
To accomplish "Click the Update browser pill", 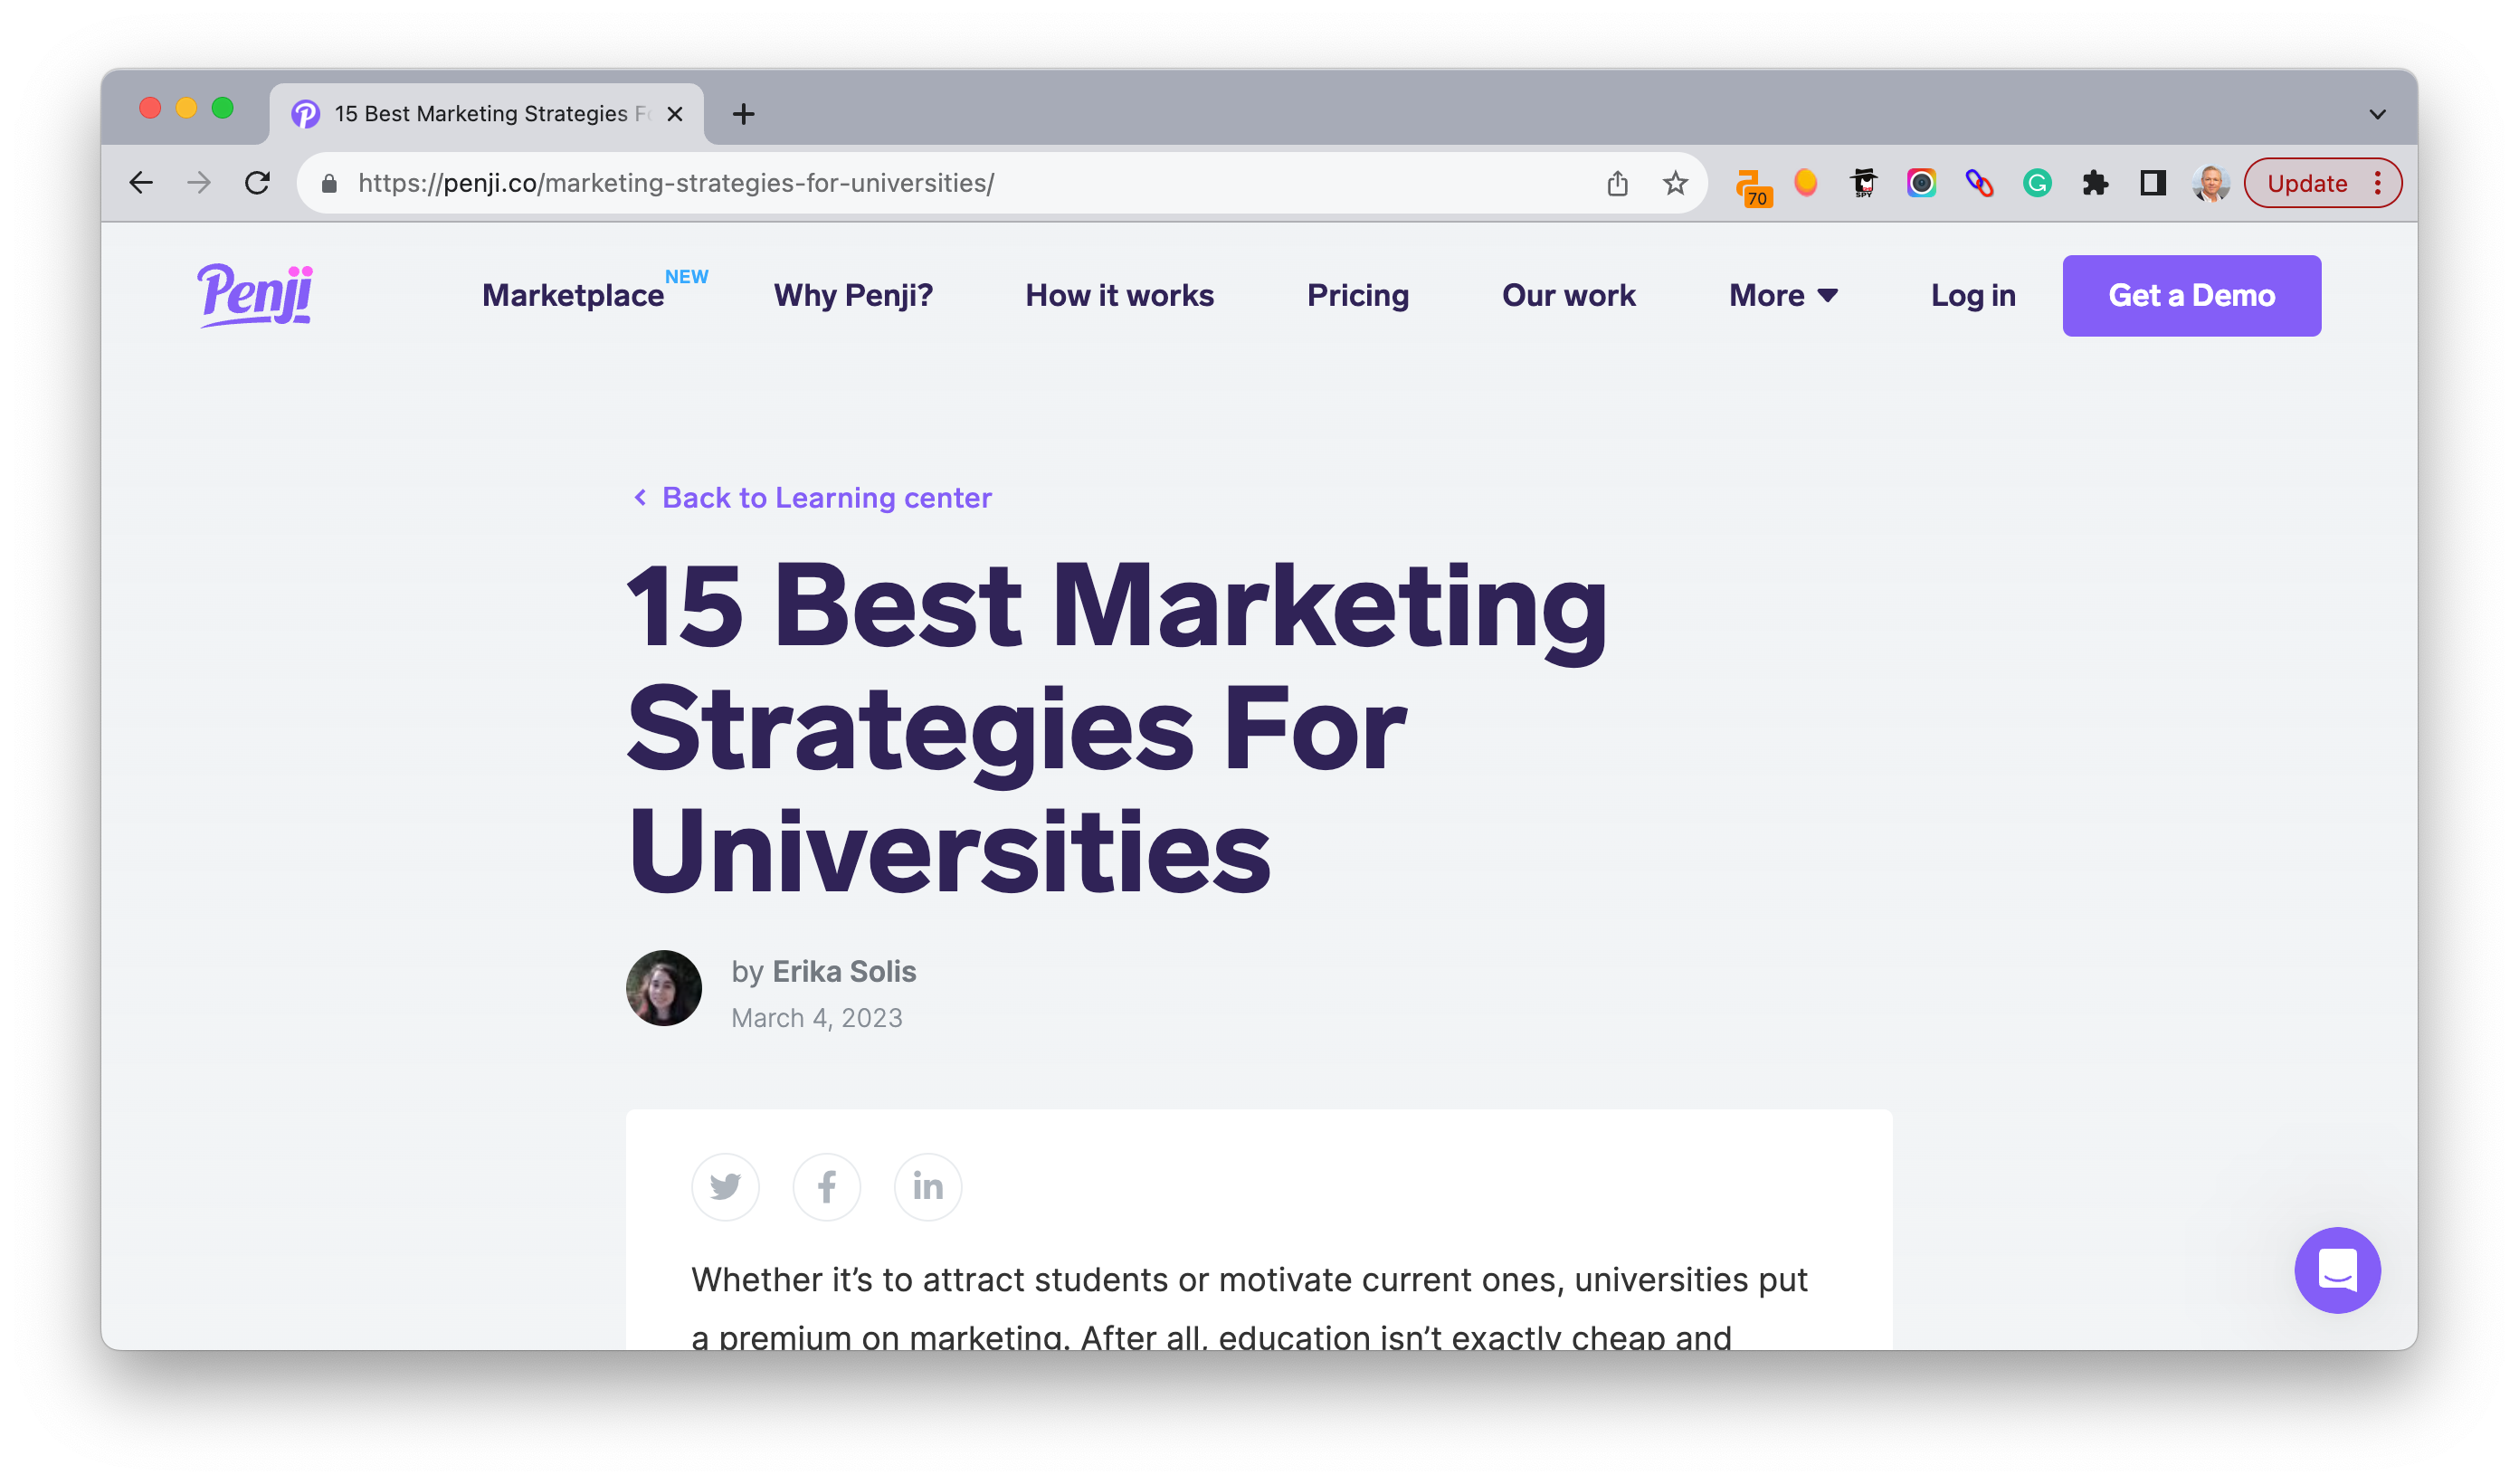I will pos(2309,183).
